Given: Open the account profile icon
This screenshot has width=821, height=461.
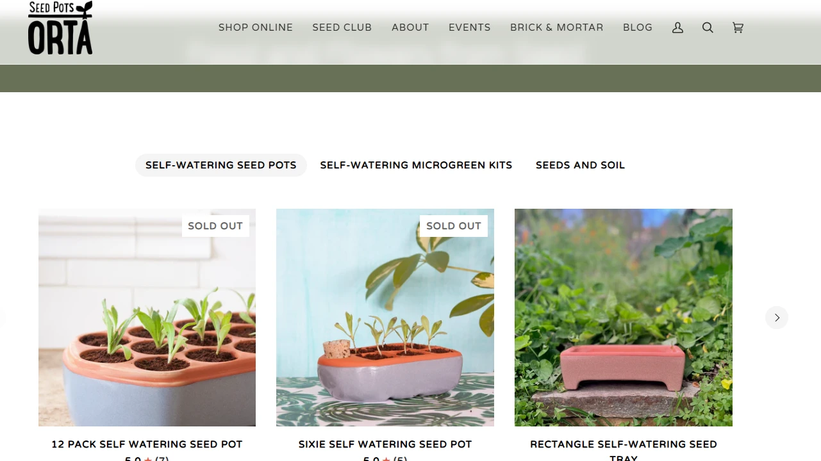Looking at the screenshot, I should coord(677,28).
